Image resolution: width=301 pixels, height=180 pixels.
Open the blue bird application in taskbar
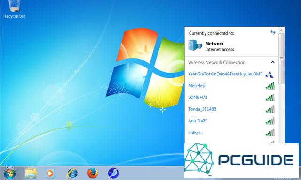113,173
